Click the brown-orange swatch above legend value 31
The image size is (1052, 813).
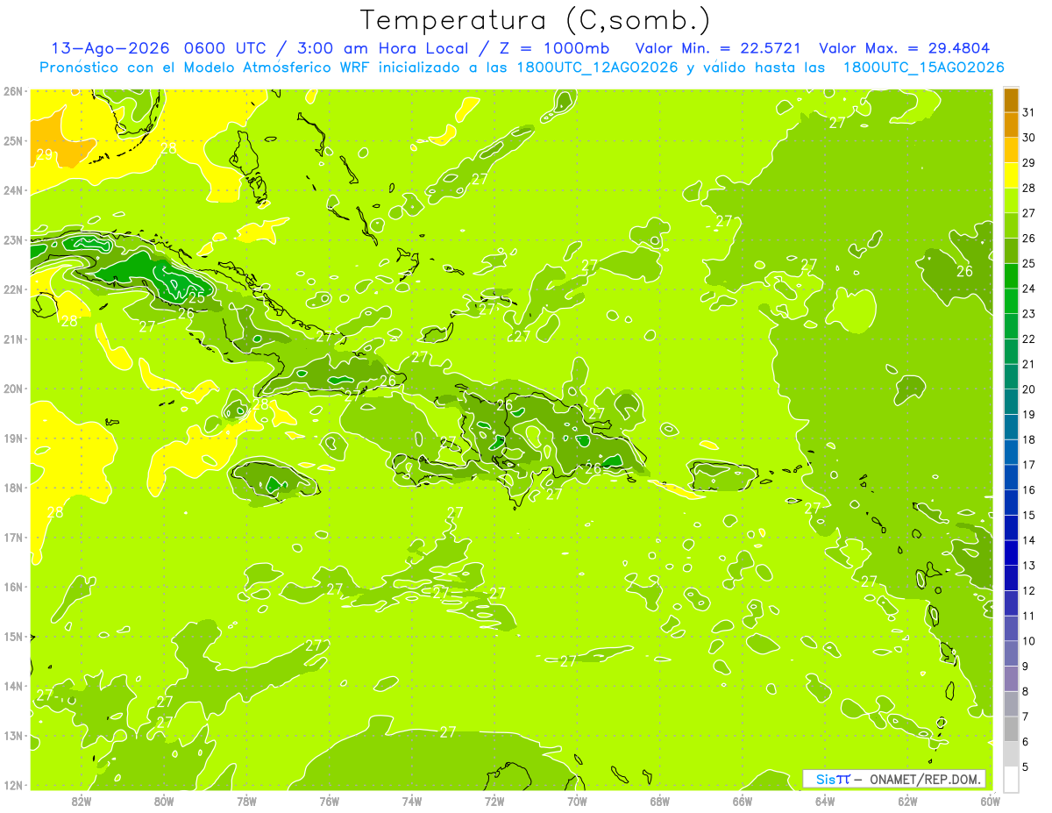(1011, 100)
